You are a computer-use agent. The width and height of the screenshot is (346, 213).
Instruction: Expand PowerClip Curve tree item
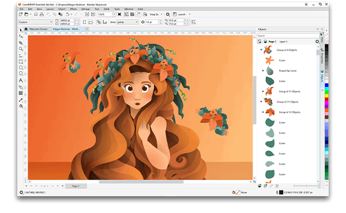tap(263, 71)
